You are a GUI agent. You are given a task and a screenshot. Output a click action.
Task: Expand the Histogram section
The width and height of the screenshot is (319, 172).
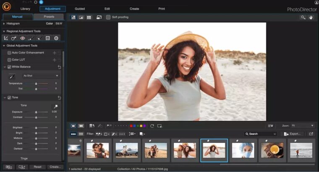4,24
